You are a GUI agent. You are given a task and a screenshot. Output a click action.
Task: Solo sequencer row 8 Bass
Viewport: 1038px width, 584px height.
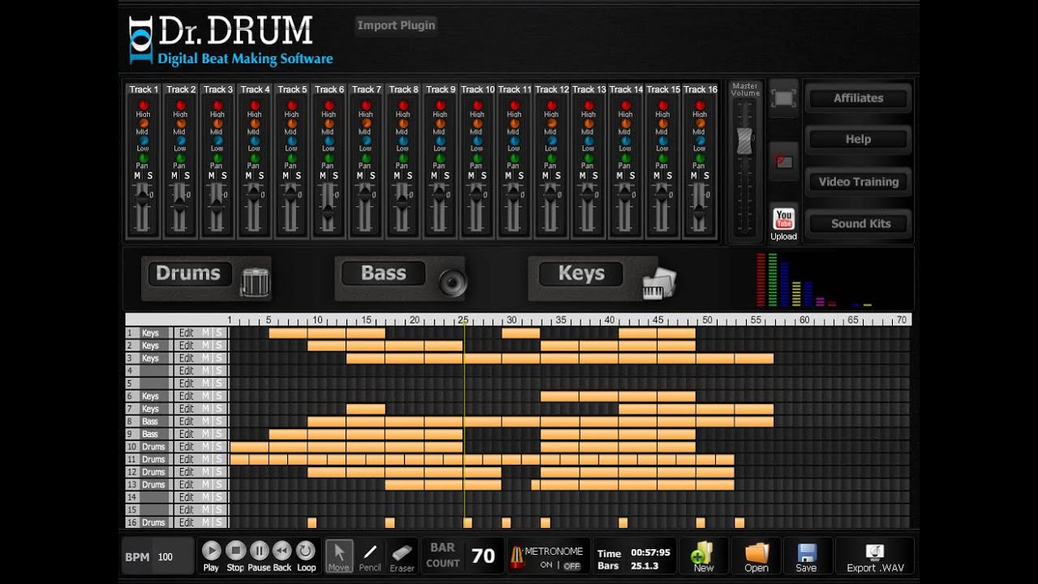click(x=217, y=422)
